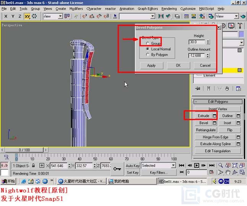
Task: Click the Time Configuration icon
Action: 211,172
